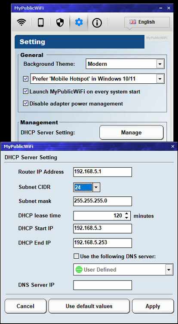
Task: Click Use default values button
Action: pos(89,306)
